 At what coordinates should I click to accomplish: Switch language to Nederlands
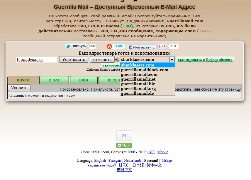[x=133, y=160]
